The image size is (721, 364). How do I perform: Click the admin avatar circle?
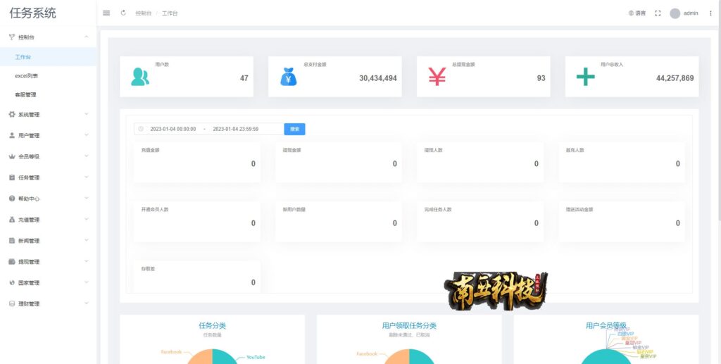coord(675,13)
